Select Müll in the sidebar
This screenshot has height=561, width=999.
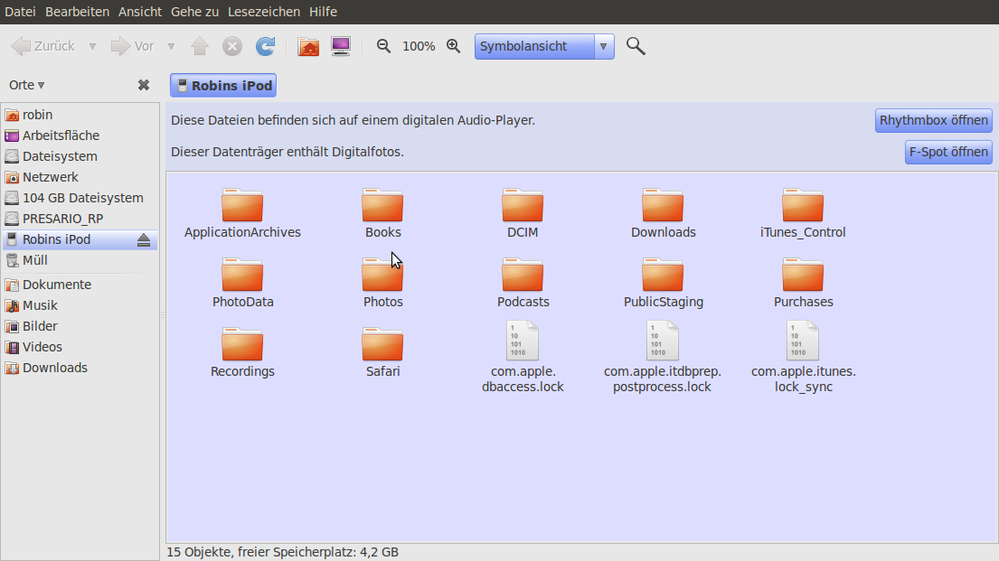[80, 260]
